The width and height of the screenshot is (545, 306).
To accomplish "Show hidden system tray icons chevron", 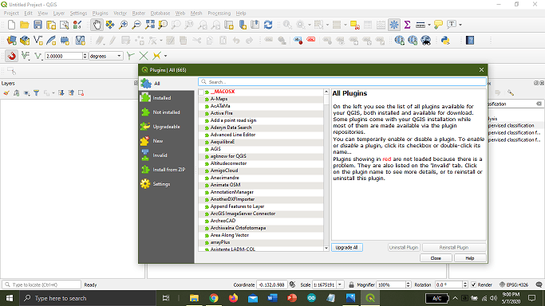I will coord(455,298).
